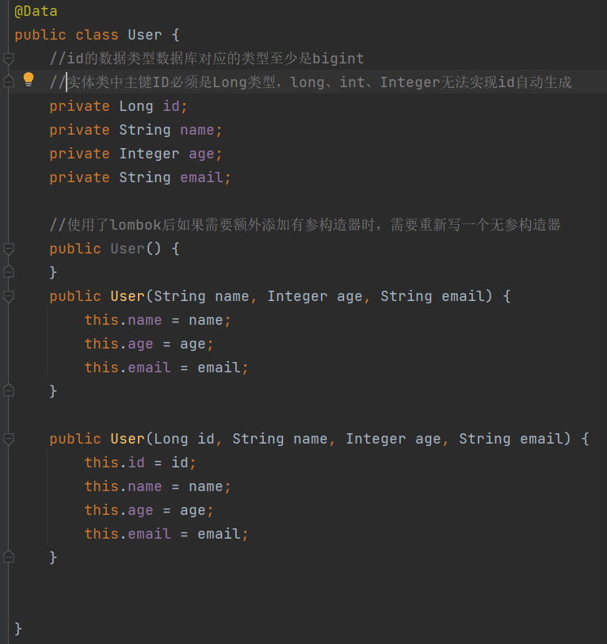Screen dimensions: 607x644
Task: Collapse the three-parameter User constructor
Action: 9,296
